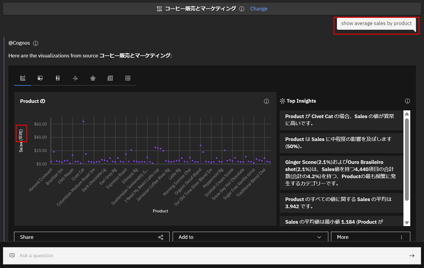
Task: Select the scatter plot visualization tab
Action: 23,78
